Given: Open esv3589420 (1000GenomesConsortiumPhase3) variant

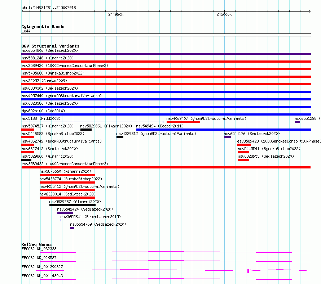Looking at the screenshot, I should 65,66.
